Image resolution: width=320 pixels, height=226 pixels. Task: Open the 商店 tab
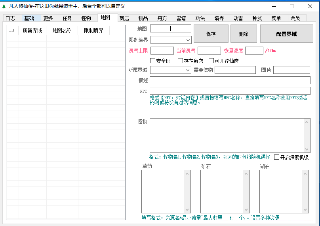tap(126, 18)
